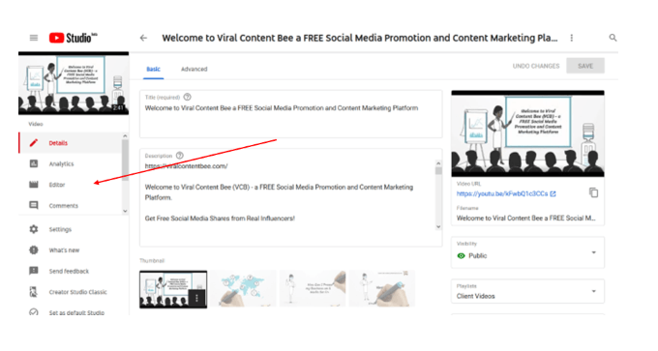Open the three-dot options beside video title
Image resolution: width=658 pixels, height=351 pixels.
coord(572,38)
